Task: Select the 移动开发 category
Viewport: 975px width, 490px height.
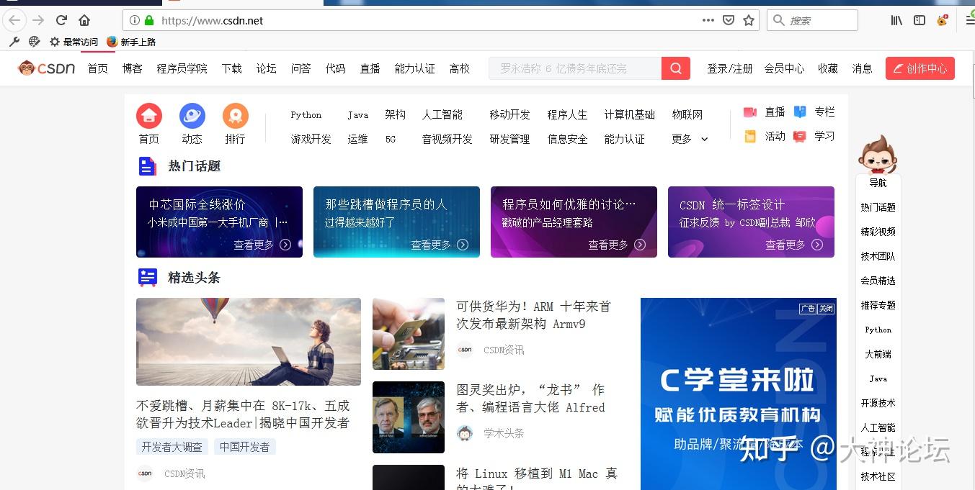Action: (x=509, y=114)
